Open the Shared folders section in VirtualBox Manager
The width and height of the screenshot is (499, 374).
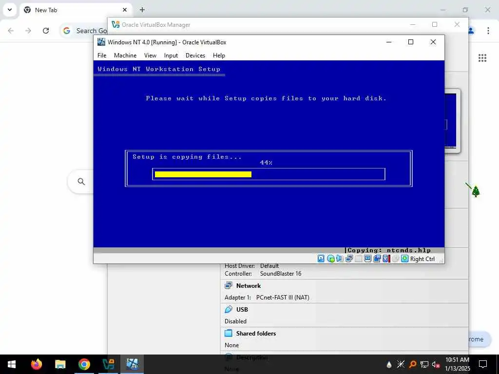click(256, 333)
